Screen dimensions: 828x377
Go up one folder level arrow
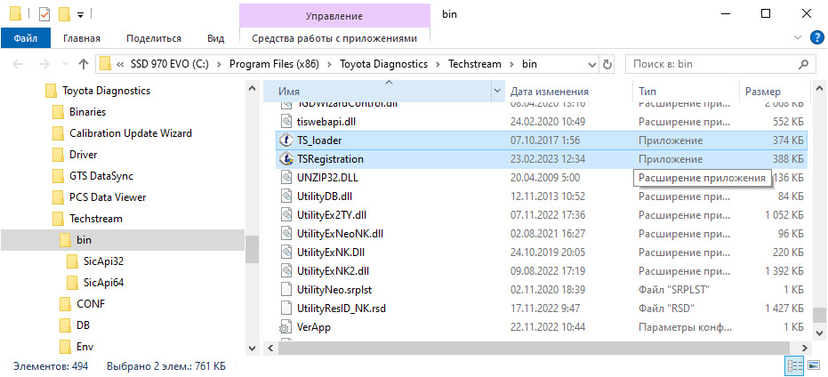[84, 64]
